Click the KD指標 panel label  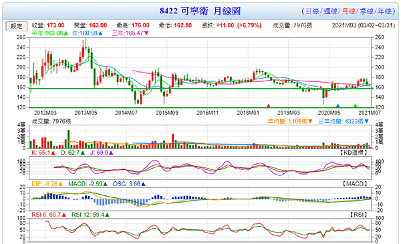pos(354,153)
